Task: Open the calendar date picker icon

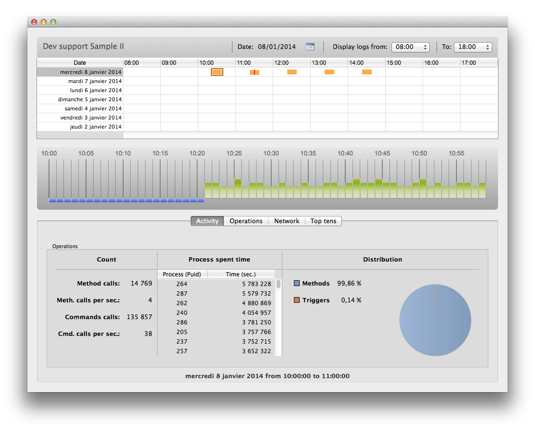Action: 310,47
